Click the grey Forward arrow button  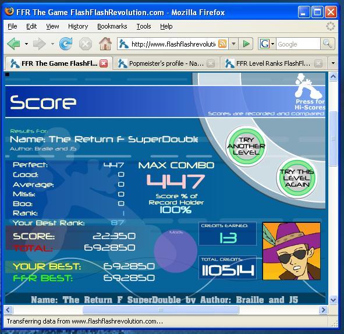click(x=39, y=44)
